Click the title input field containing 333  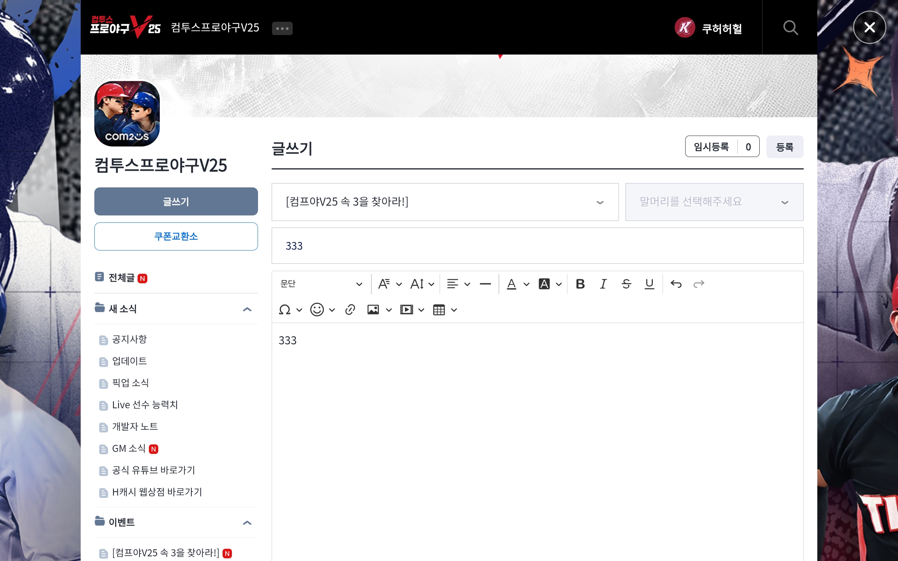(537, 246)
